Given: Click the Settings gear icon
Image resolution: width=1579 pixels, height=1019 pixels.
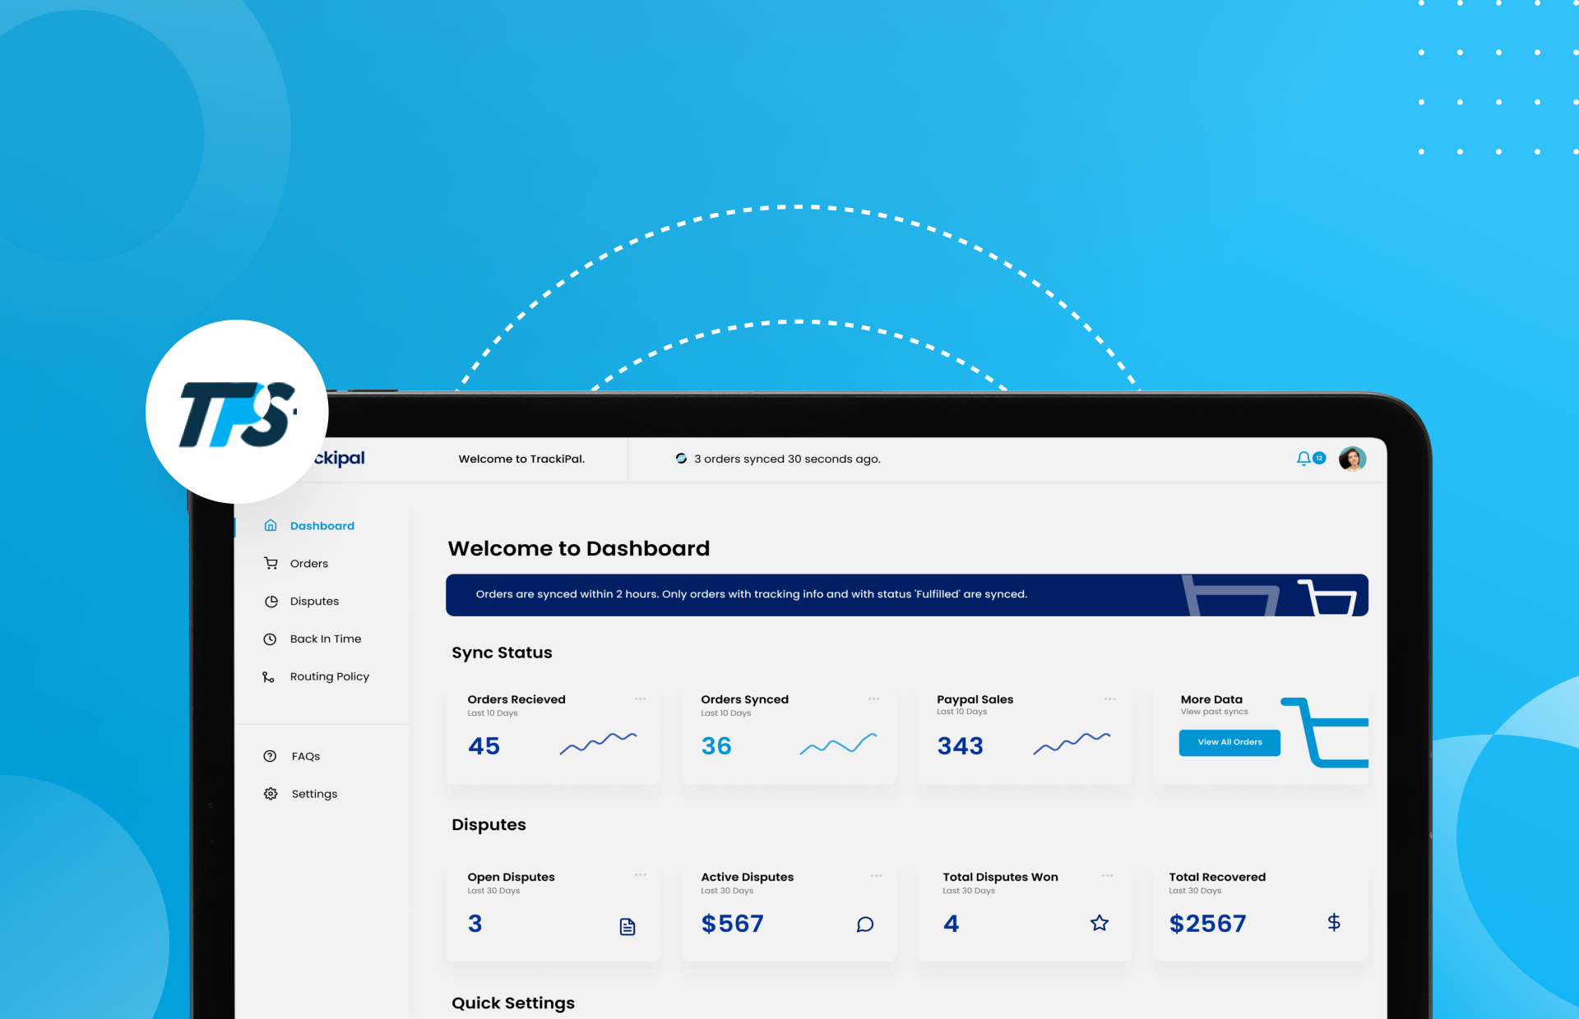Looking at the screenshot, I should pos(271,794).
